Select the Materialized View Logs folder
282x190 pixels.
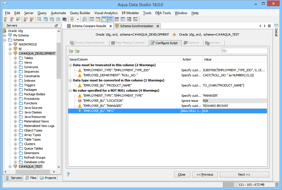39,126
